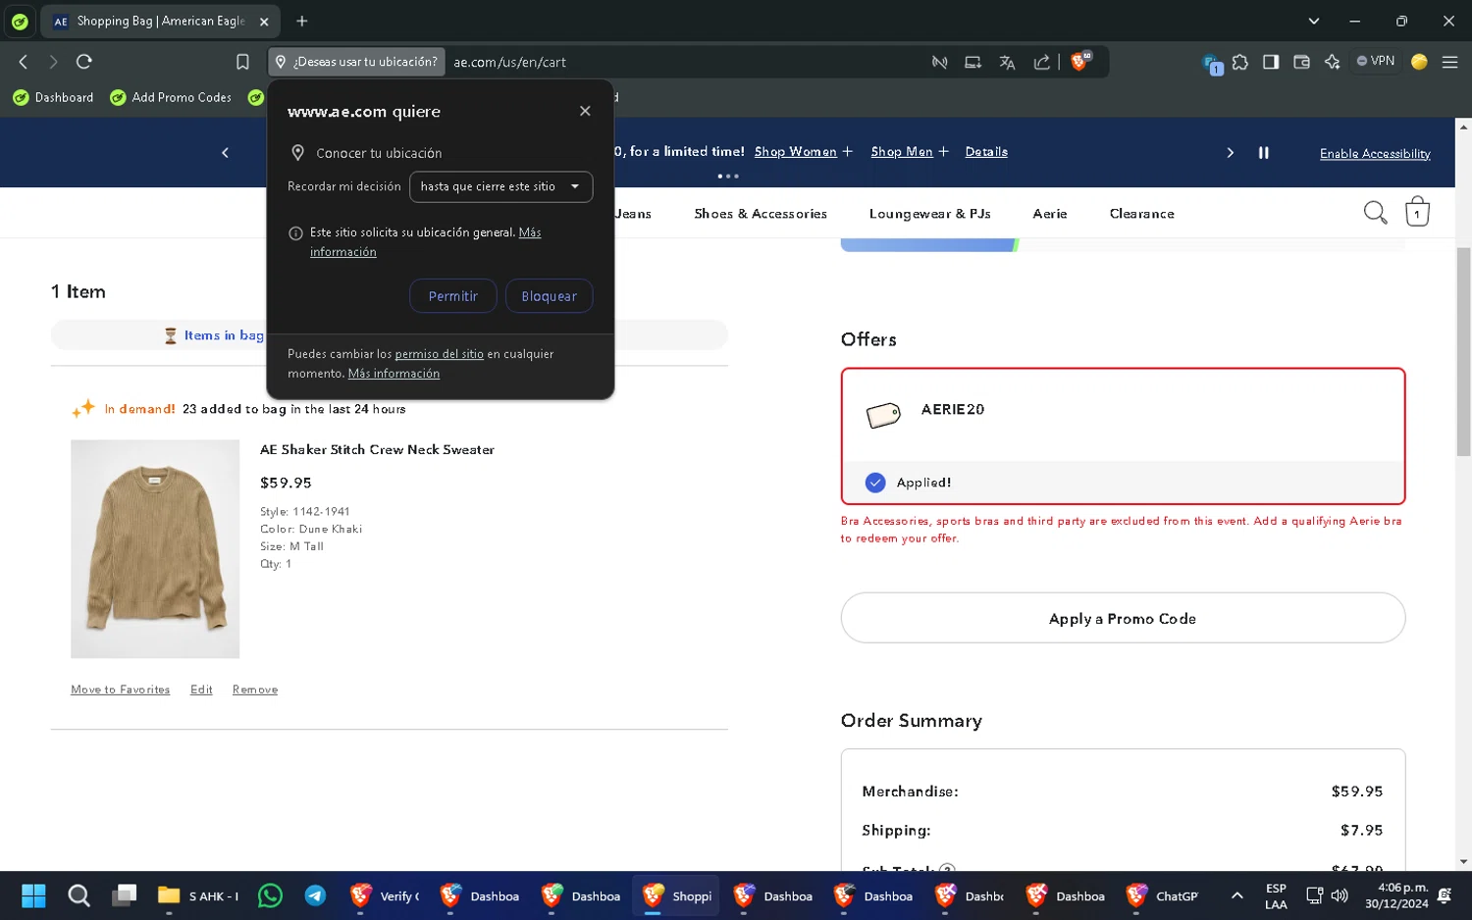Click the address bar URL ae.com/us/en/cart
1472x920 pixels.
[x=509, y=63]
